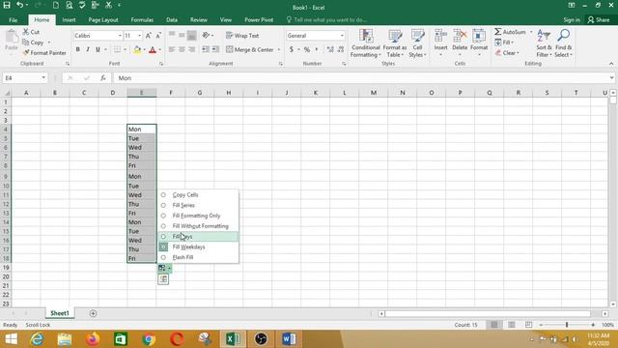This screenshot has height=348, width=618.
Task: Open the Auto Fill Options dropdown button
Action: [x=165, y=269]
